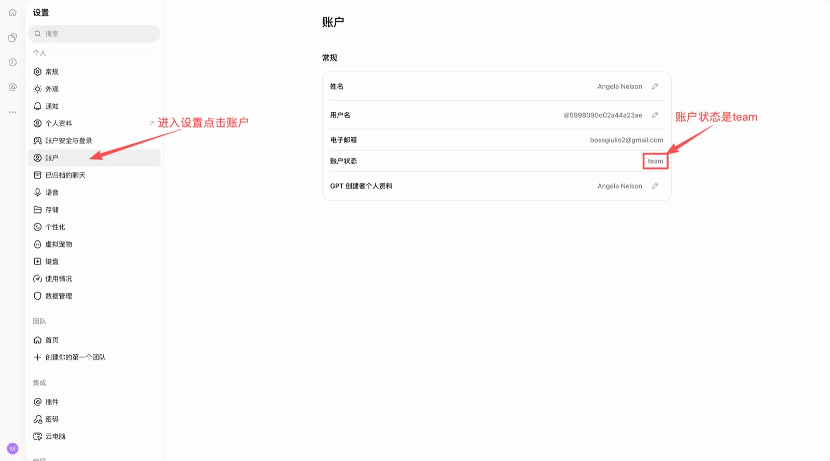Image resolution: width=830 pixels, height=461 pixels.
Task: Click the email bossgiulio2@gmail.com
Action: tap(627, 140)
